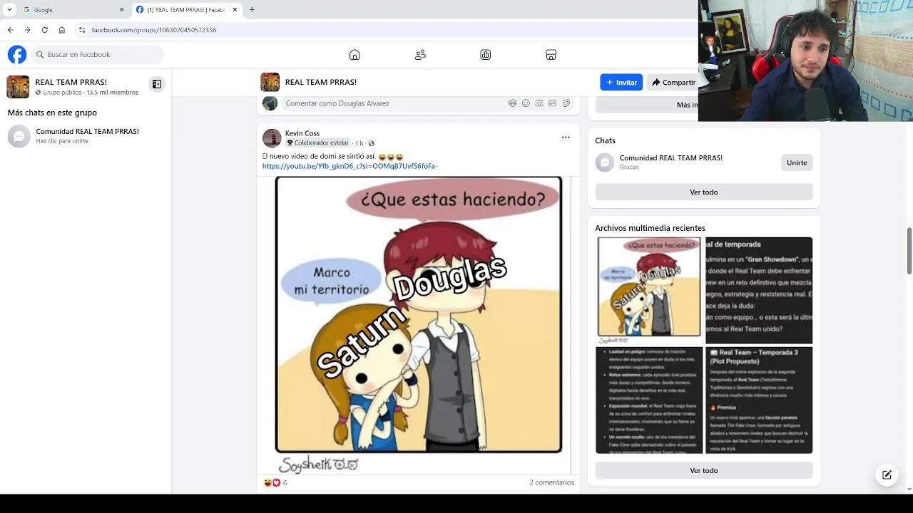Reload the page with refresh icon
This screenshot has width=913, height=513.
coord(44,30)
